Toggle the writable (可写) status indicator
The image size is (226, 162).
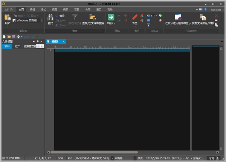[x=212, y=158]
